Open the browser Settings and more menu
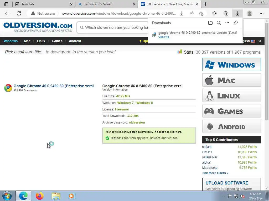 (261, 13)
